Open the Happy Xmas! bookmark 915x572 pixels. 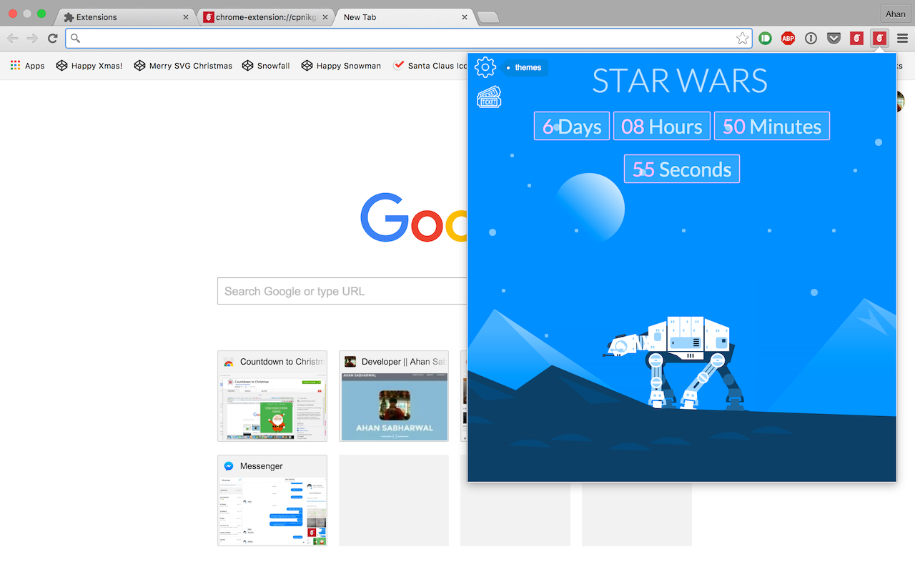(89, 66)
